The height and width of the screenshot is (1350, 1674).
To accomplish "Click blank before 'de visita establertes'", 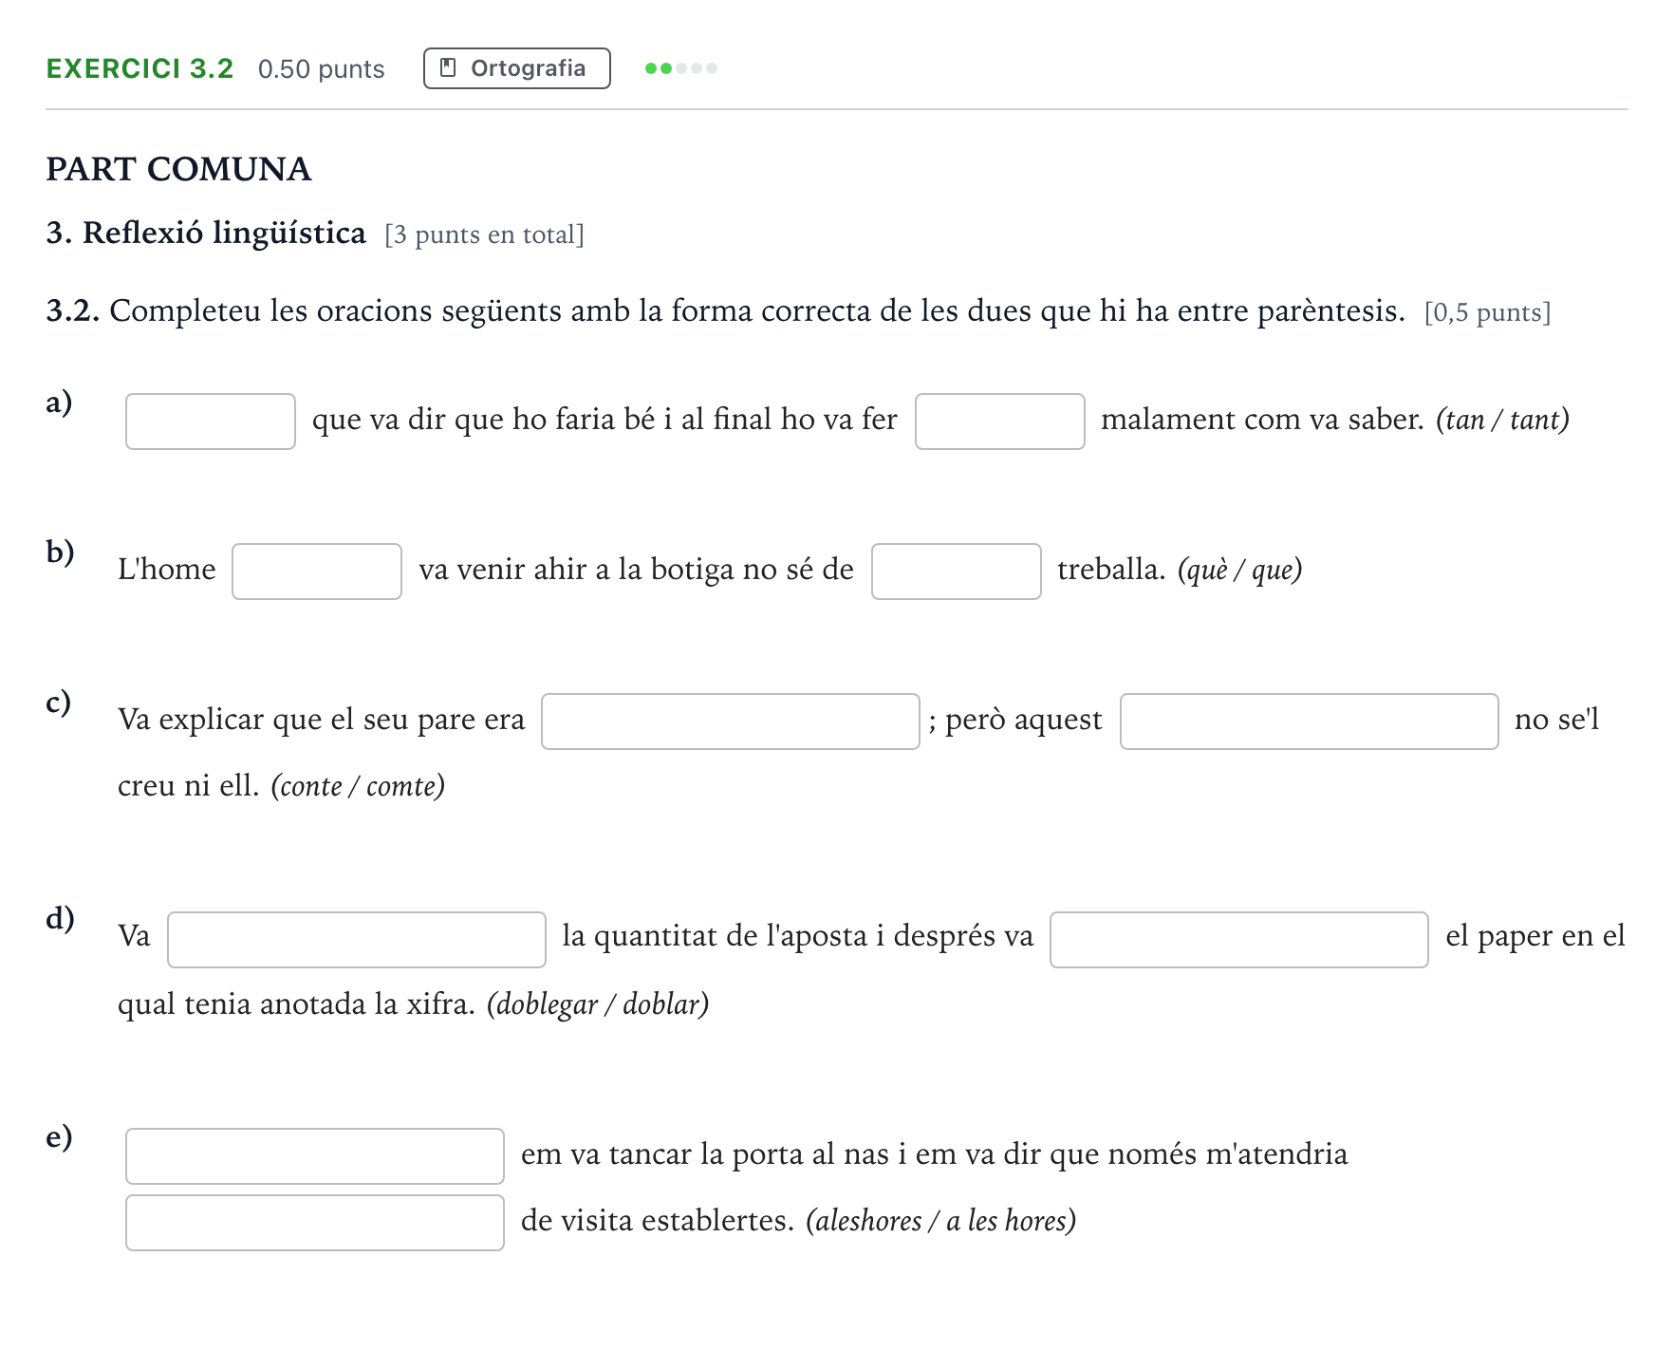I will 315,1223.
